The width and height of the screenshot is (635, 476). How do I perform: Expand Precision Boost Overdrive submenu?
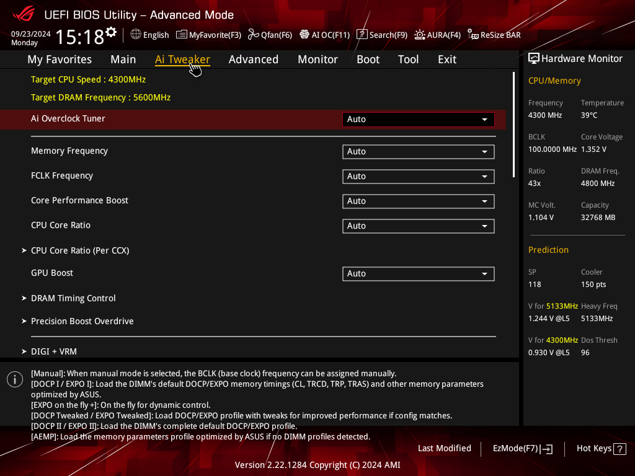click(82, 322)
